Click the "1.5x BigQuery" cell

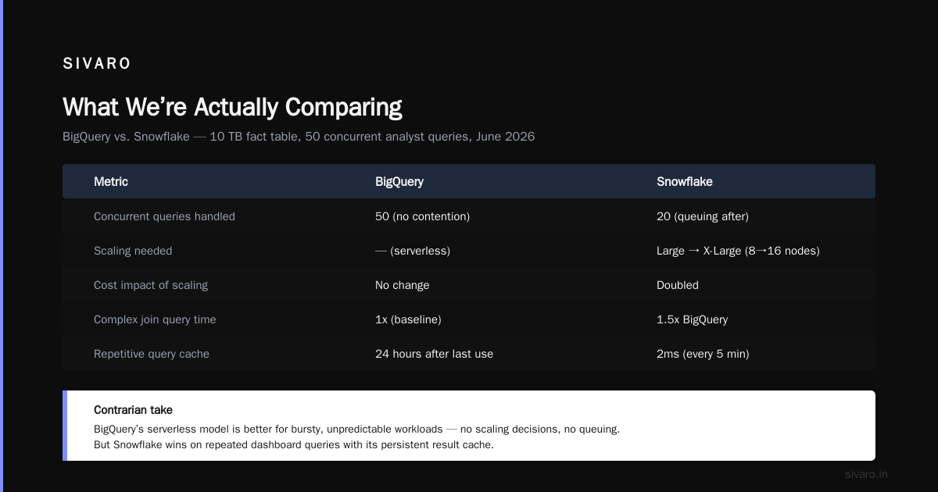693,319
